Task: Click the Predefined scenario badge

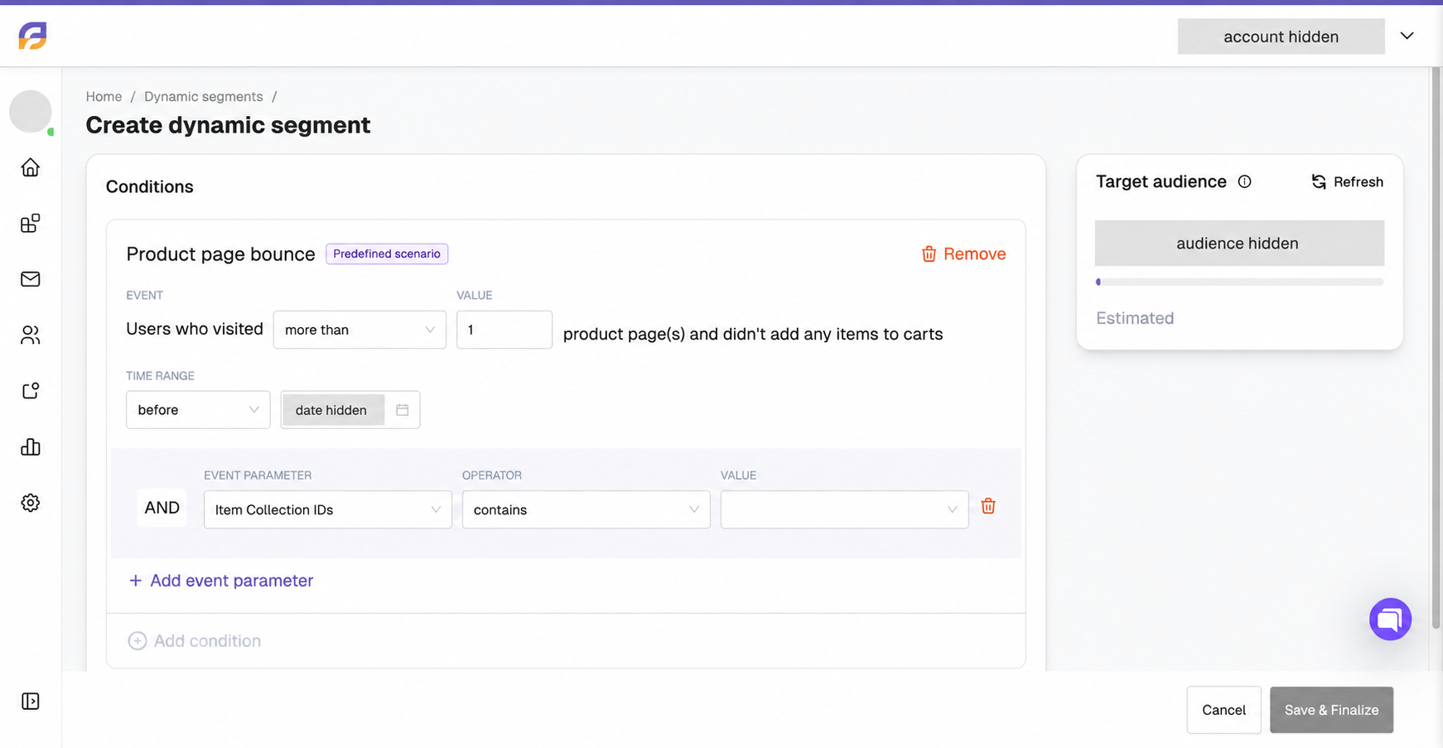Action: click(387, 253)
